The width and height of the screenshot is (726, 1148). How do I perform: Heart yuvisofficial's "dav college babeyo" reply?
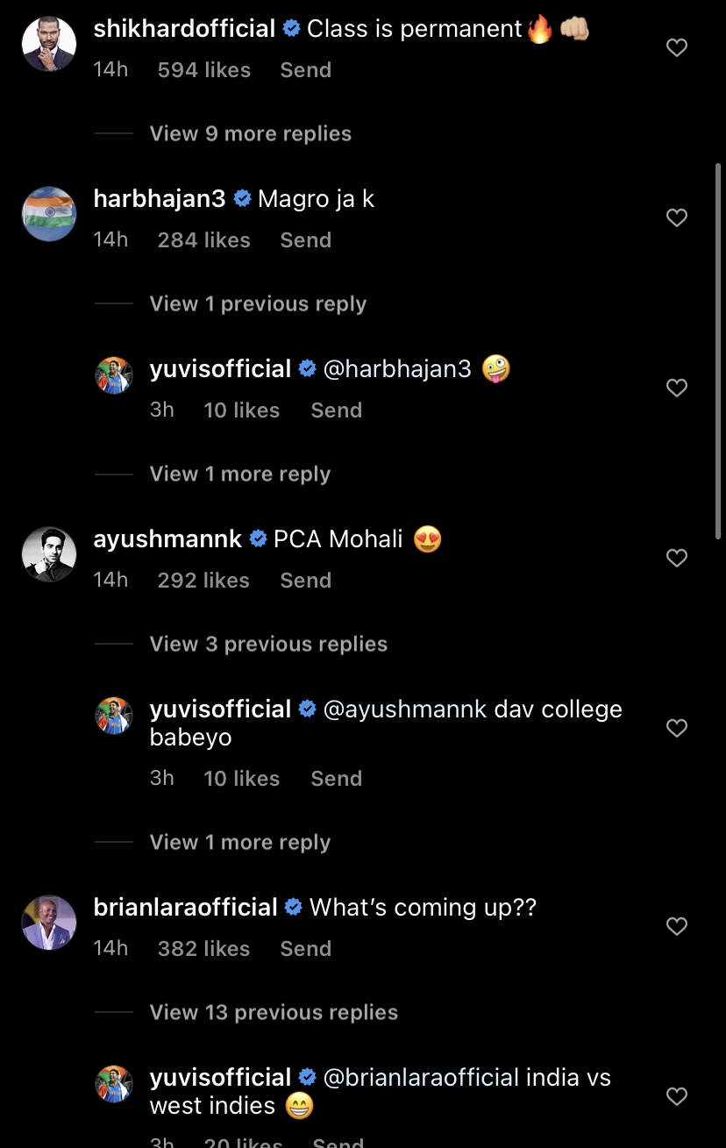676,728
